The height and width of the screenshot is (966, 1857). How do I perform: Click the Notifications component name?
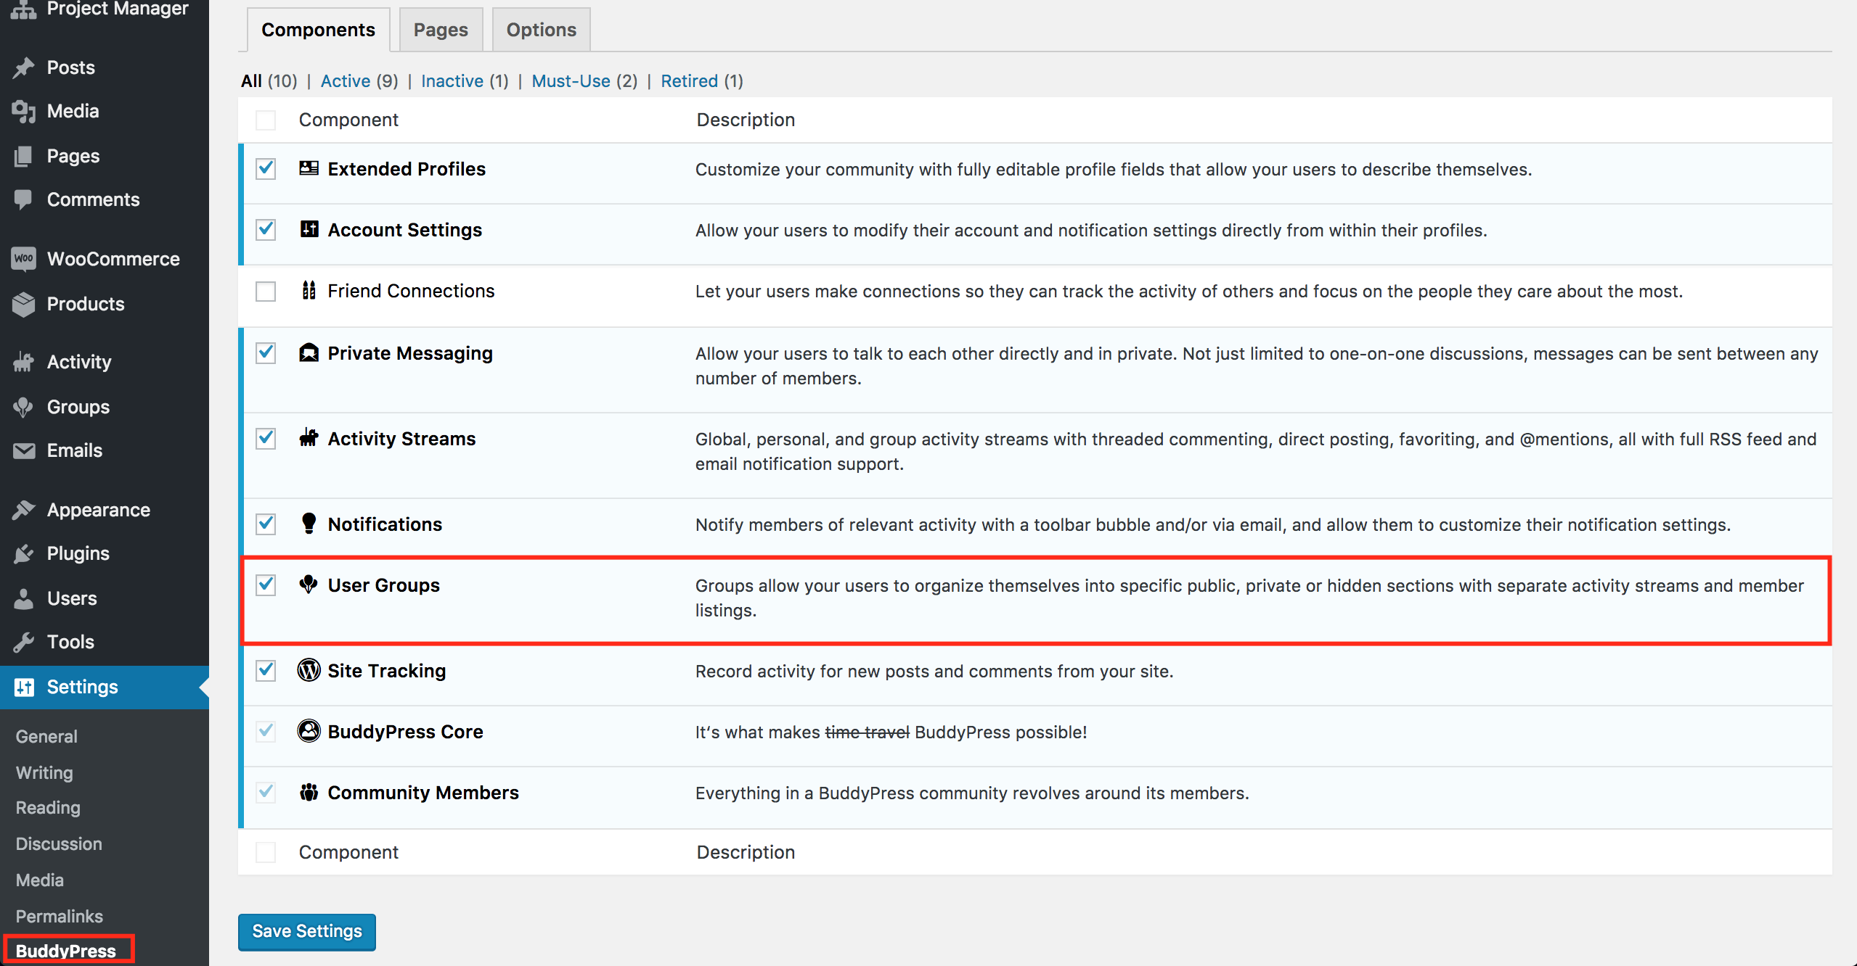[x=385, y=524]
